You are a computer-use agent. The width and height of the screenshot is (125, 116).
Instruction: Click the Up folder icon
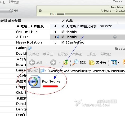pos(66,62)
